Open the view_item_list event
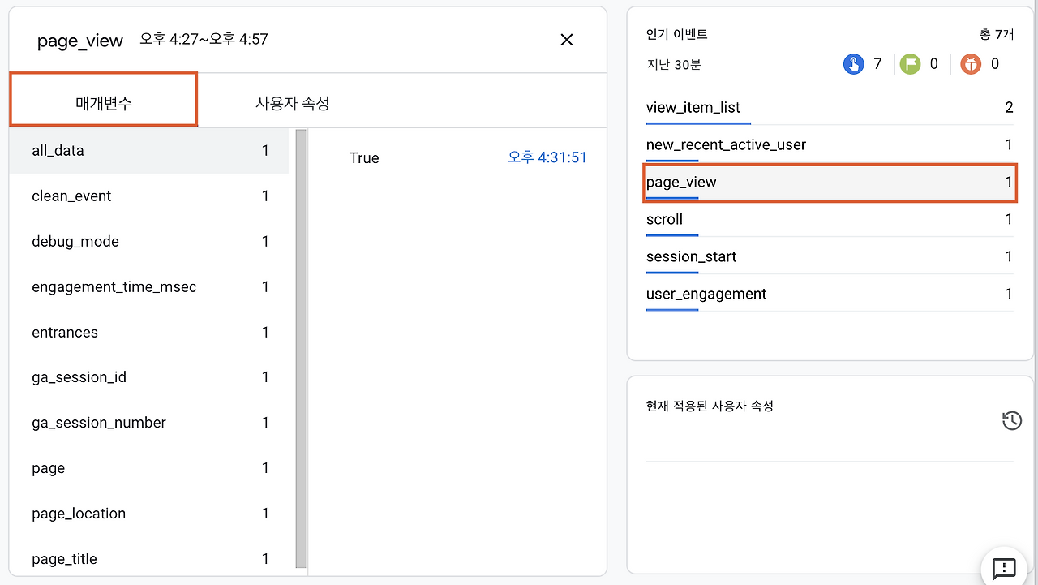 pos(693,108)
